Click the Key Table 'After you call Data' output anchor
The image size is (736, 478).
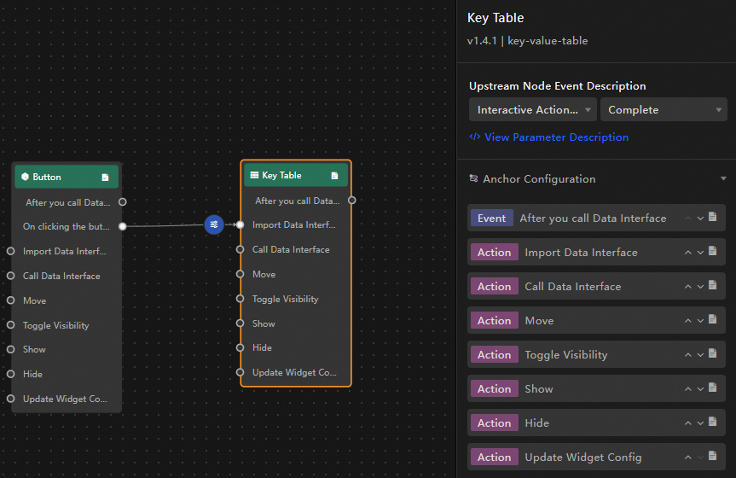(x=351, y=201)
